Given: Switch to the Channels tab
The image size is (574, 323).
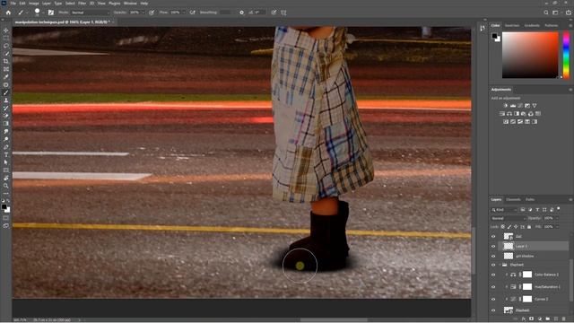Looking at the screenshot, I should pos(513,200).
